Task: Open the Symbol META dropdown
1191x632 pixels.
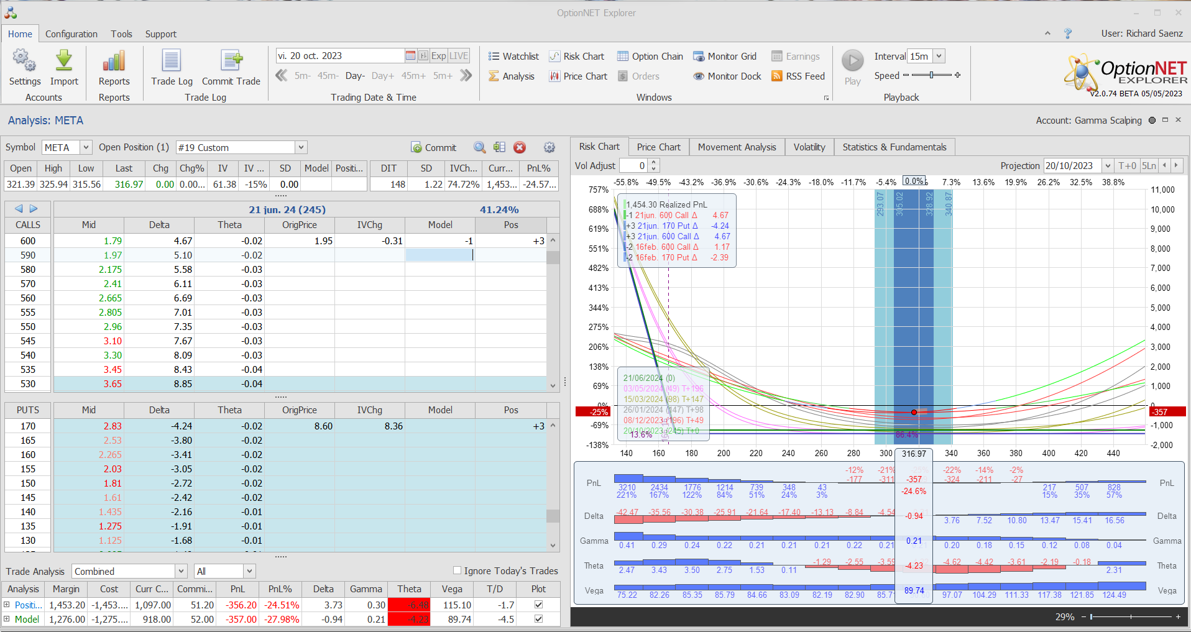Action: (x=86, y=147)
